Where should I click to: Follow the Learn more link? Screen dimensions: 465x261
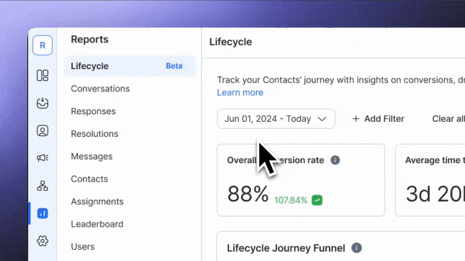coord(240,92)
